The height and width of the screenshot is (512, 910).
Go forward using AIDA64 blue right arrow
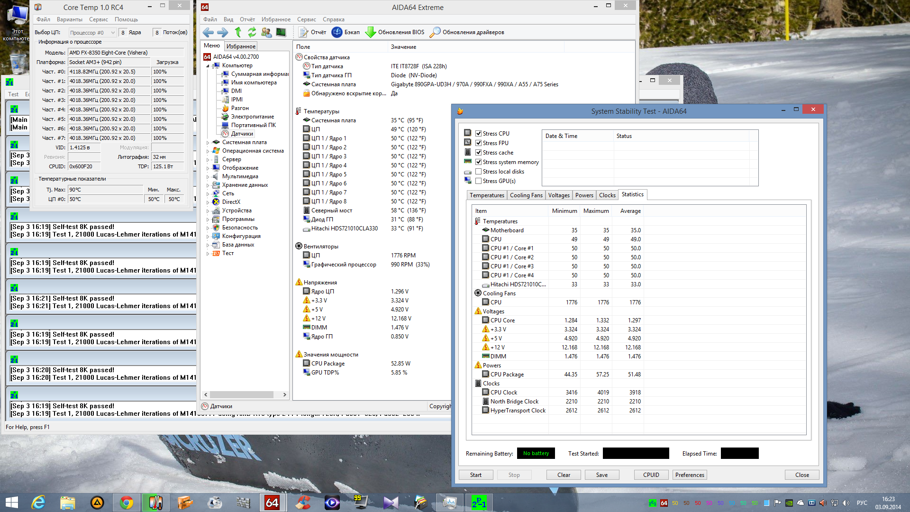pyautogui.click(x=222, y=32)
